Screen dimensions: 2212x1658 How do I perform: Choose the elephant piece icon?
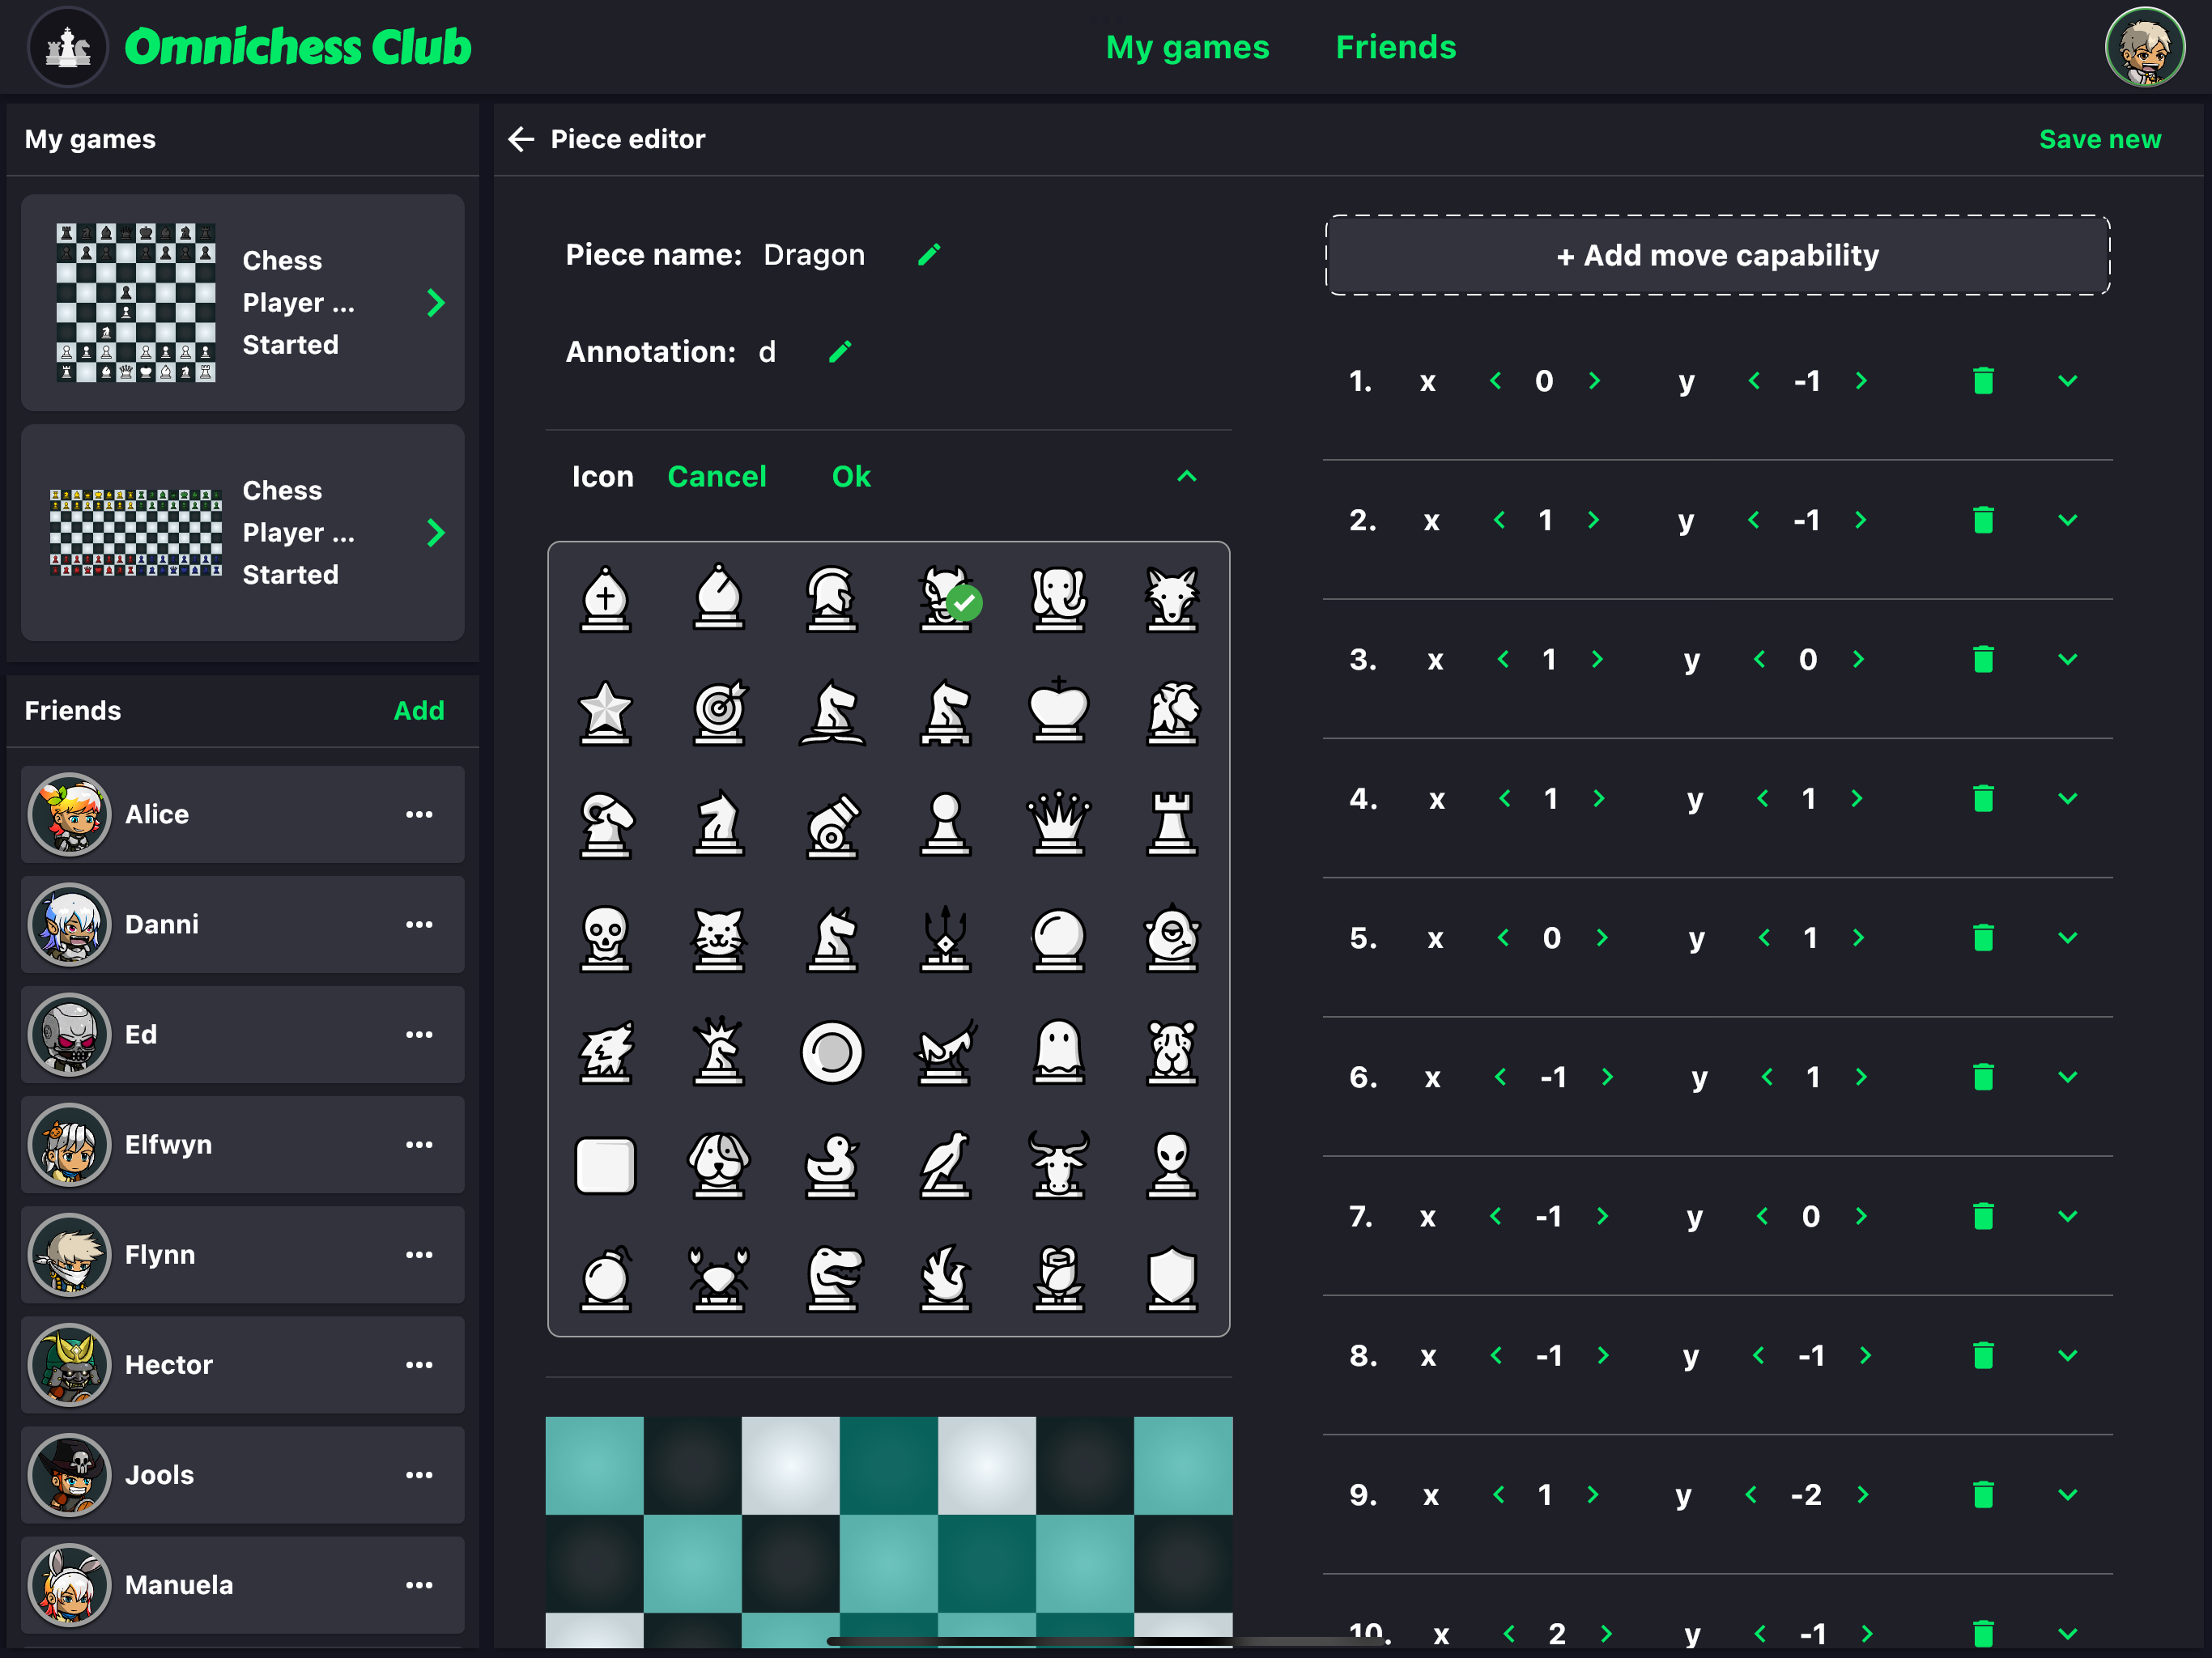pyautogui.click(x=1058, y=599)
